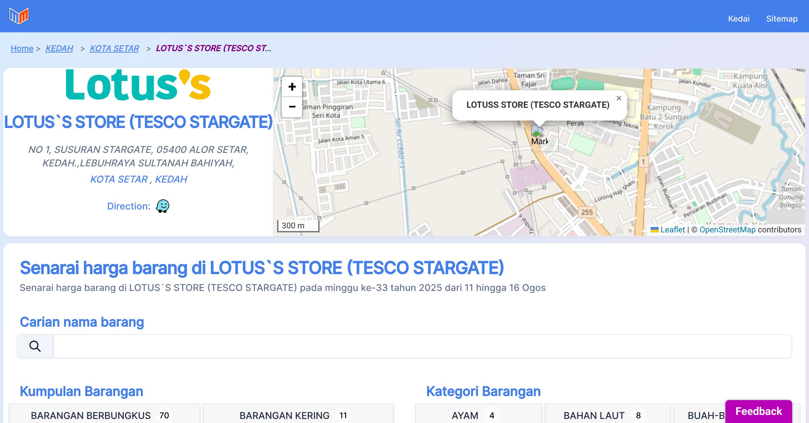Open the Kedai menu item
This screenshot has width=809, height=423.
coord(739,19)
